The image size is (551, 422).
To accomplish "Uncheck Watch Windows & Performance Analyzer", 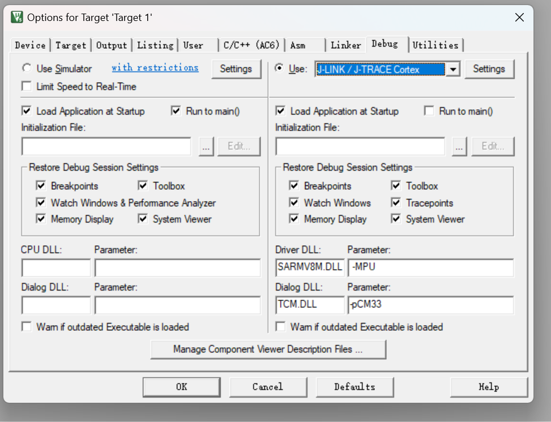I will [41, 202].
